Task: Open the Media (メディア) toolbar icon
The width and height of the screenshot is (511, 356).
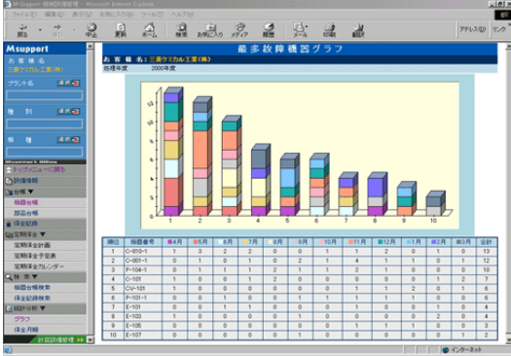Action: (x=239, y=30)
